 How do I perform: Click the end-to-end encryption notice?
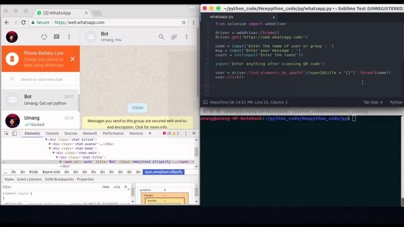138,124
